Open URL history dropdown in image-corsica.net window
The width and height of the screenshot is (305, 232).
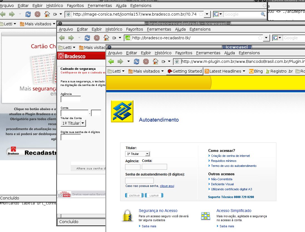[207, 14]
